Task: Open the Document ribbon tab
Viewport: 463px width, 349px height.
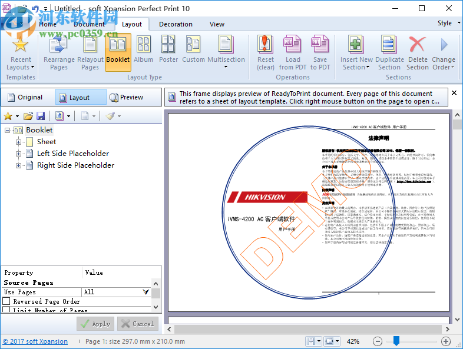Action: [89, 24]
